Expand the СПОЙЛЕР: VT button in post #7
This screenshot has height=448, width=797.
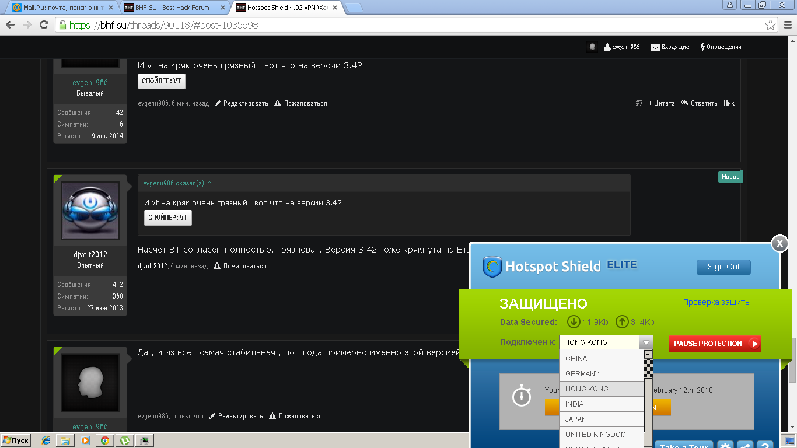point(162,82)
